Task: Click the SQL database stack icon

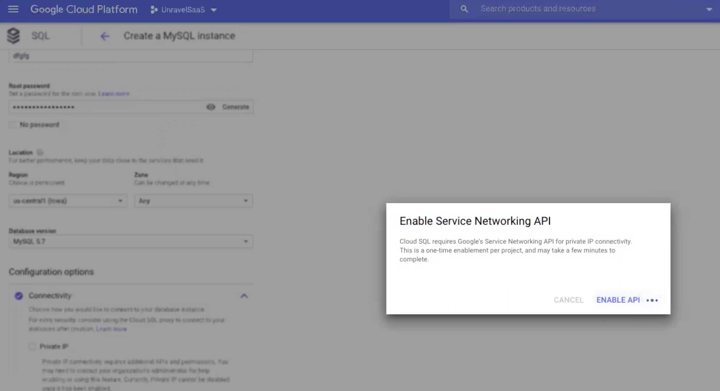Action: (13, 35)
